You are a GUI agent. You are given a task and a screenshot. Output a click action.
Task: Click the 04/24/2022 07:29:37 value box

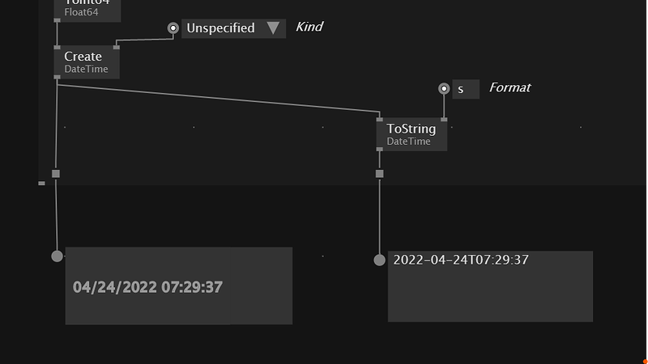pos(178,286)
